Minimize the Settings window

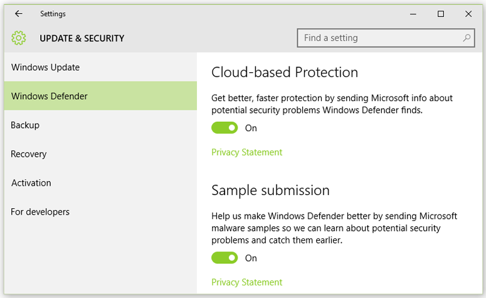[413, 14]
